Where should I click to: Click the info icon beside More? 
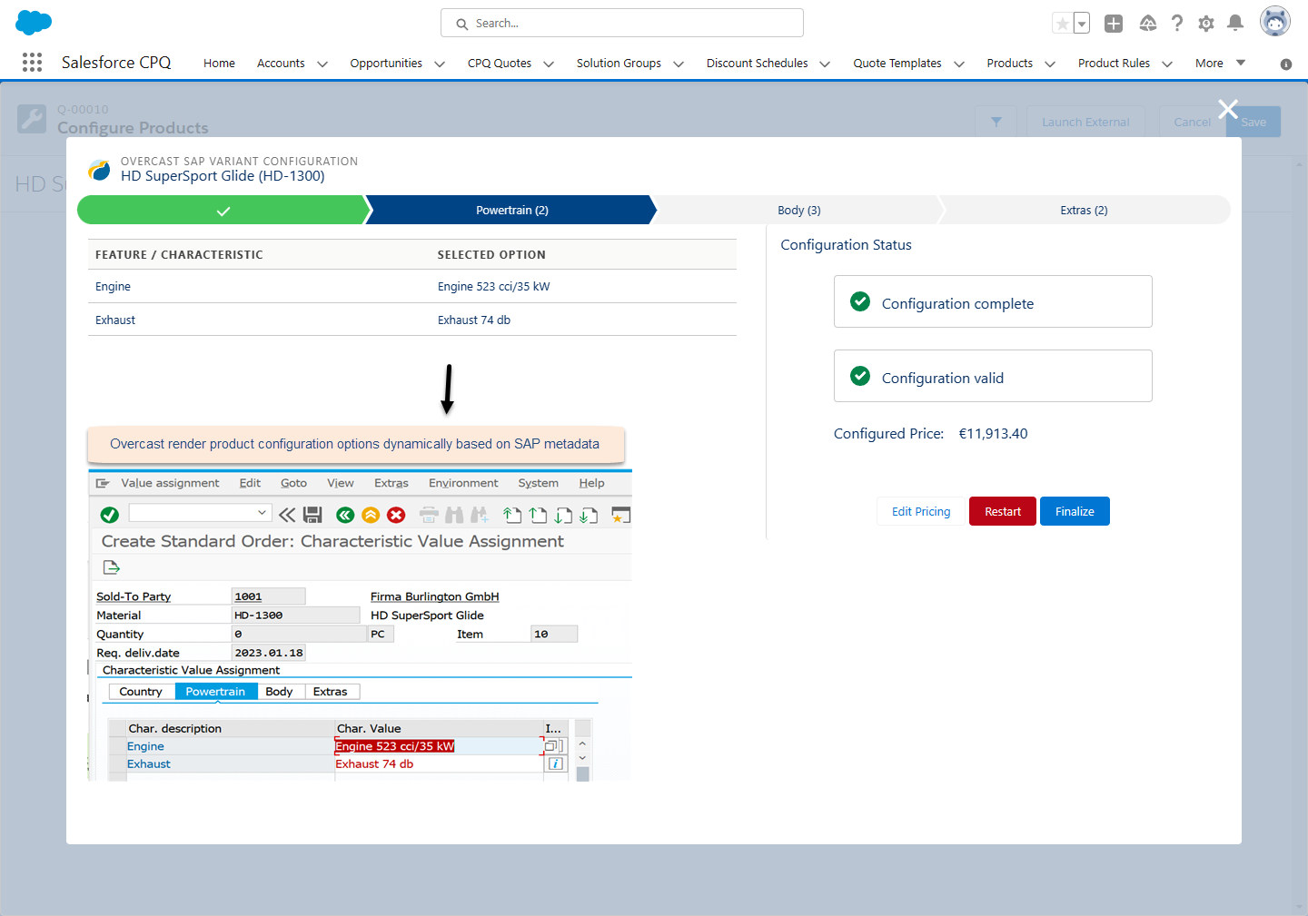(1286, 64)
